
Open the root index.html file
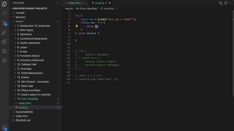22,116
